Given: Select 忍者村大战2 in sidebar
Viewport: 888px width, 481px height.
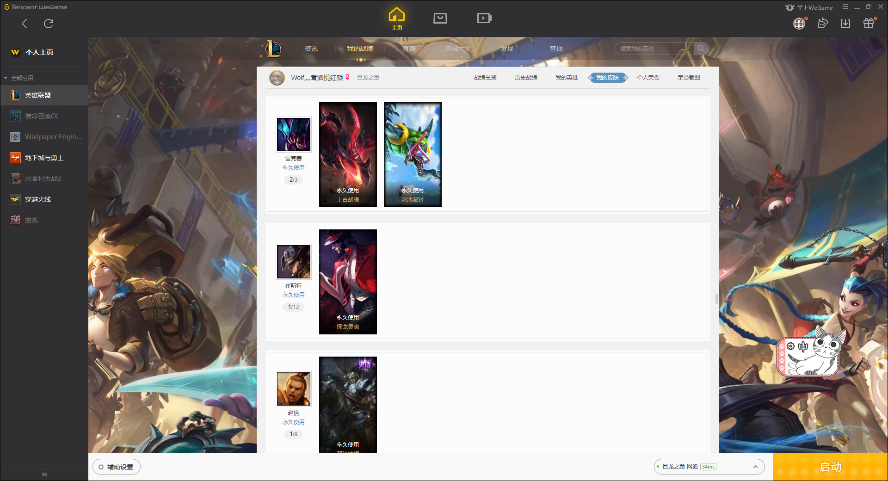Looking at the screenshot, I should click(x=44, y=179).
